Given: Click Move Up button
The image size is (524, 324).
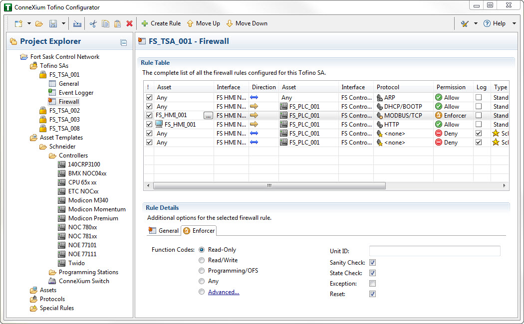Looking at the screenshot, I should [203, 23].
